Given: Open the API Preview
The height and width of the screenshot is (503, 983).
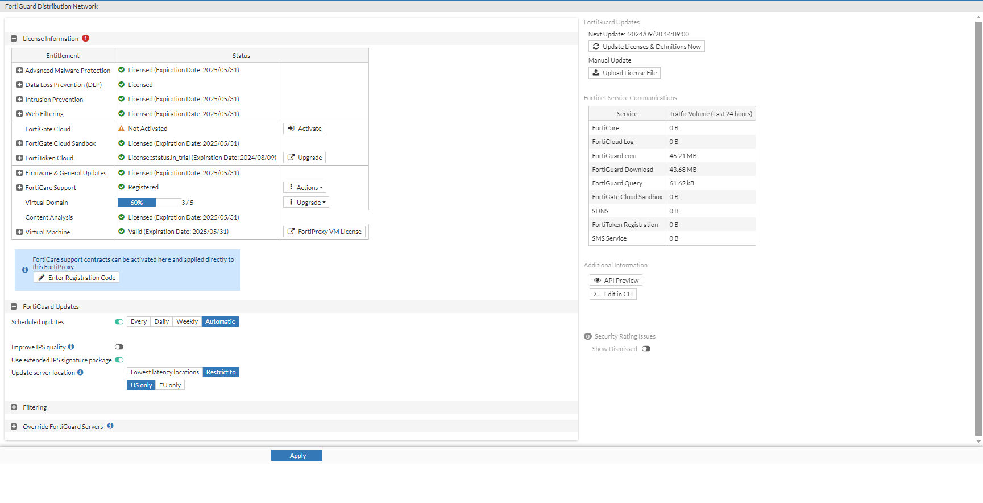Looking at the screenshot, I should click(616, 281).
